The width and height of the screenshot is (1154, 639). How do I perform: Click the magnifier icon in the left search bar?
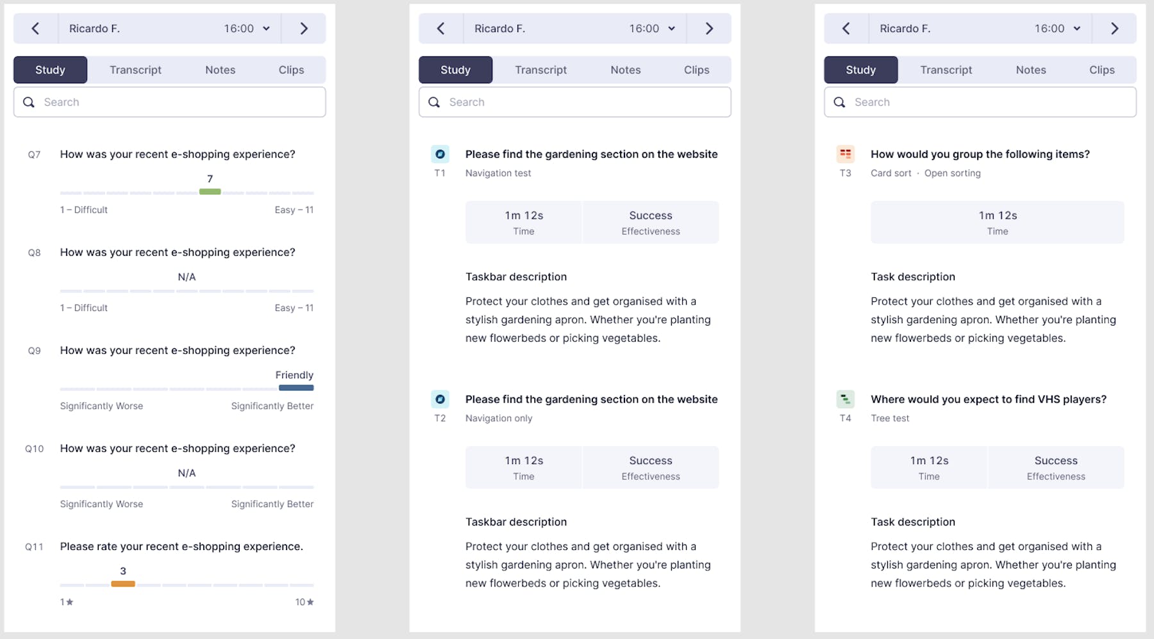tap(29, 102)
